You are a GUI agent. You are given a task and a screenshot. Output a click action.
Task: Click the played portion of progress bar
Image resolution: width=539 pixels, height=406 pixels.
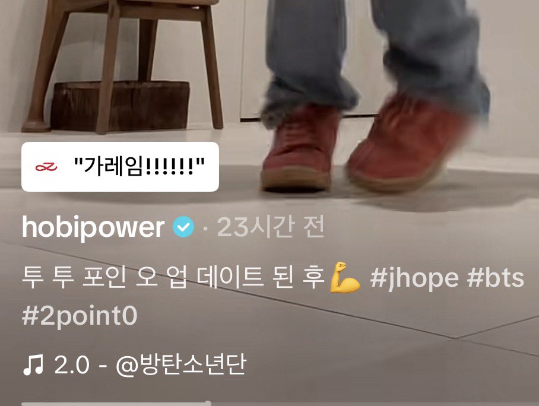[115, 404]
